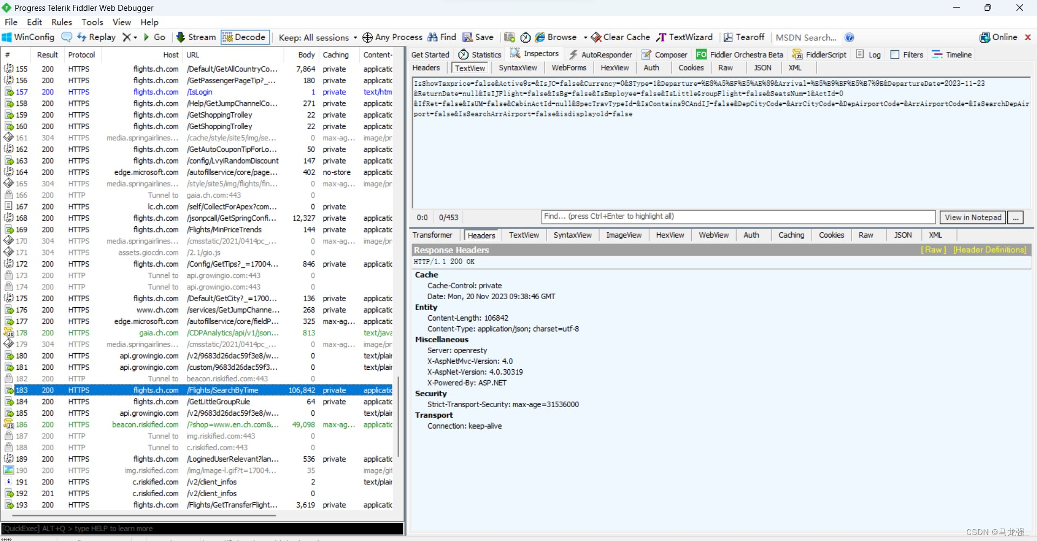Image resolution: width=1037 pixels, height=541 pixels.
Task: Sort sessions by the Host column
Action: tap(171, 55)
